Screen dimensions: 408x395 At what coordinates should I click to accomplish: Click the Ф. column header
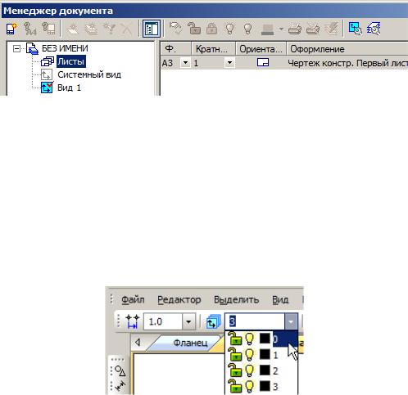click(x=176, y=49)
